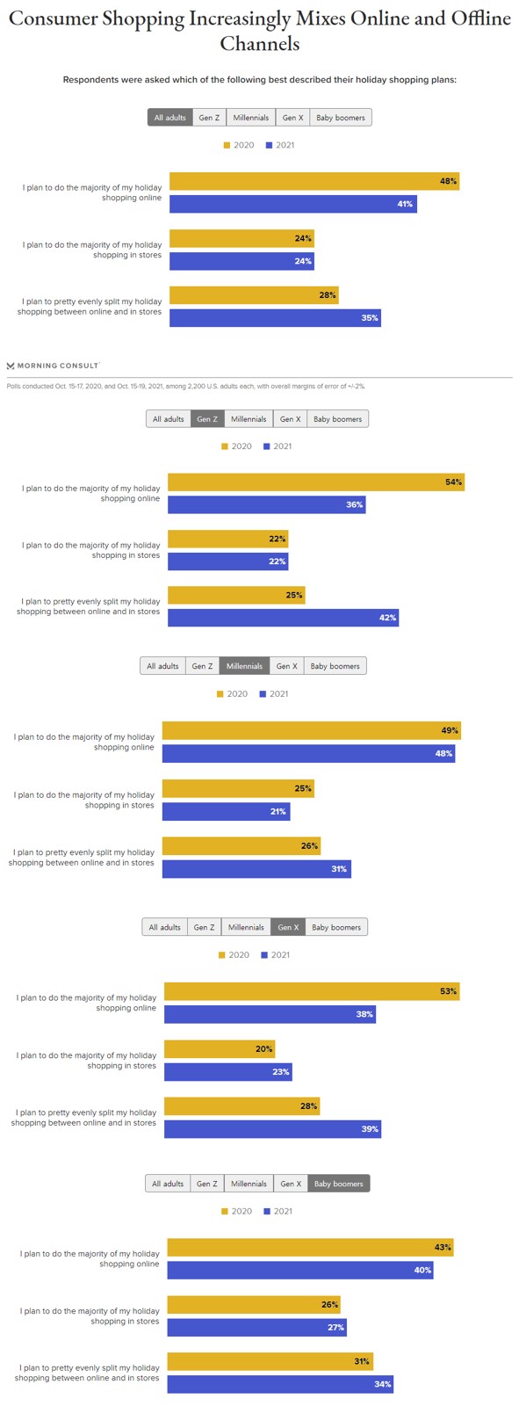Click the chart headline title text
Viewport: 519px width, 1413px height.
point(260,30)
